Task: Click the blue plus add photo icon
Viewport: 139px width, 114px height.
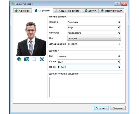Action: 19,59
